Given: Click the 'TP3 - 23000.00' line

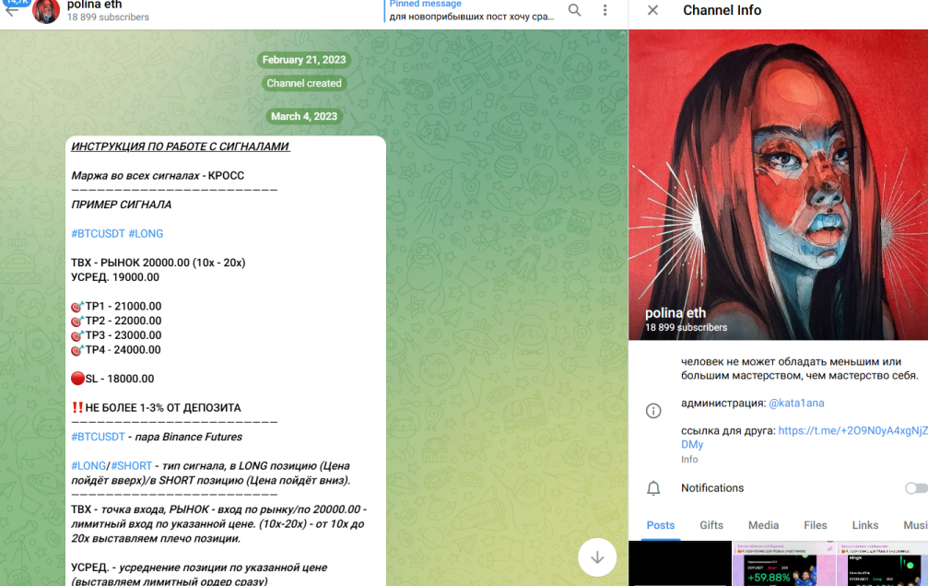Looking at the screenshot, I should (x=116, y=335).
